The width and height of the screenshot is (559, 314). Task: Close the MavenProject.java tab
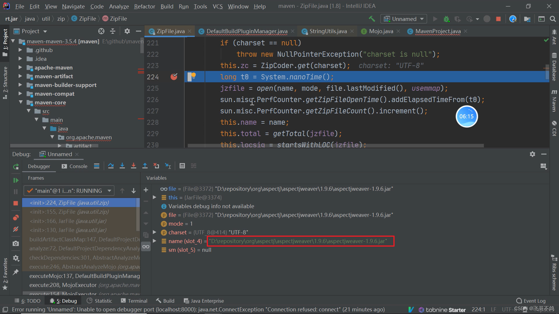[466, 31]
